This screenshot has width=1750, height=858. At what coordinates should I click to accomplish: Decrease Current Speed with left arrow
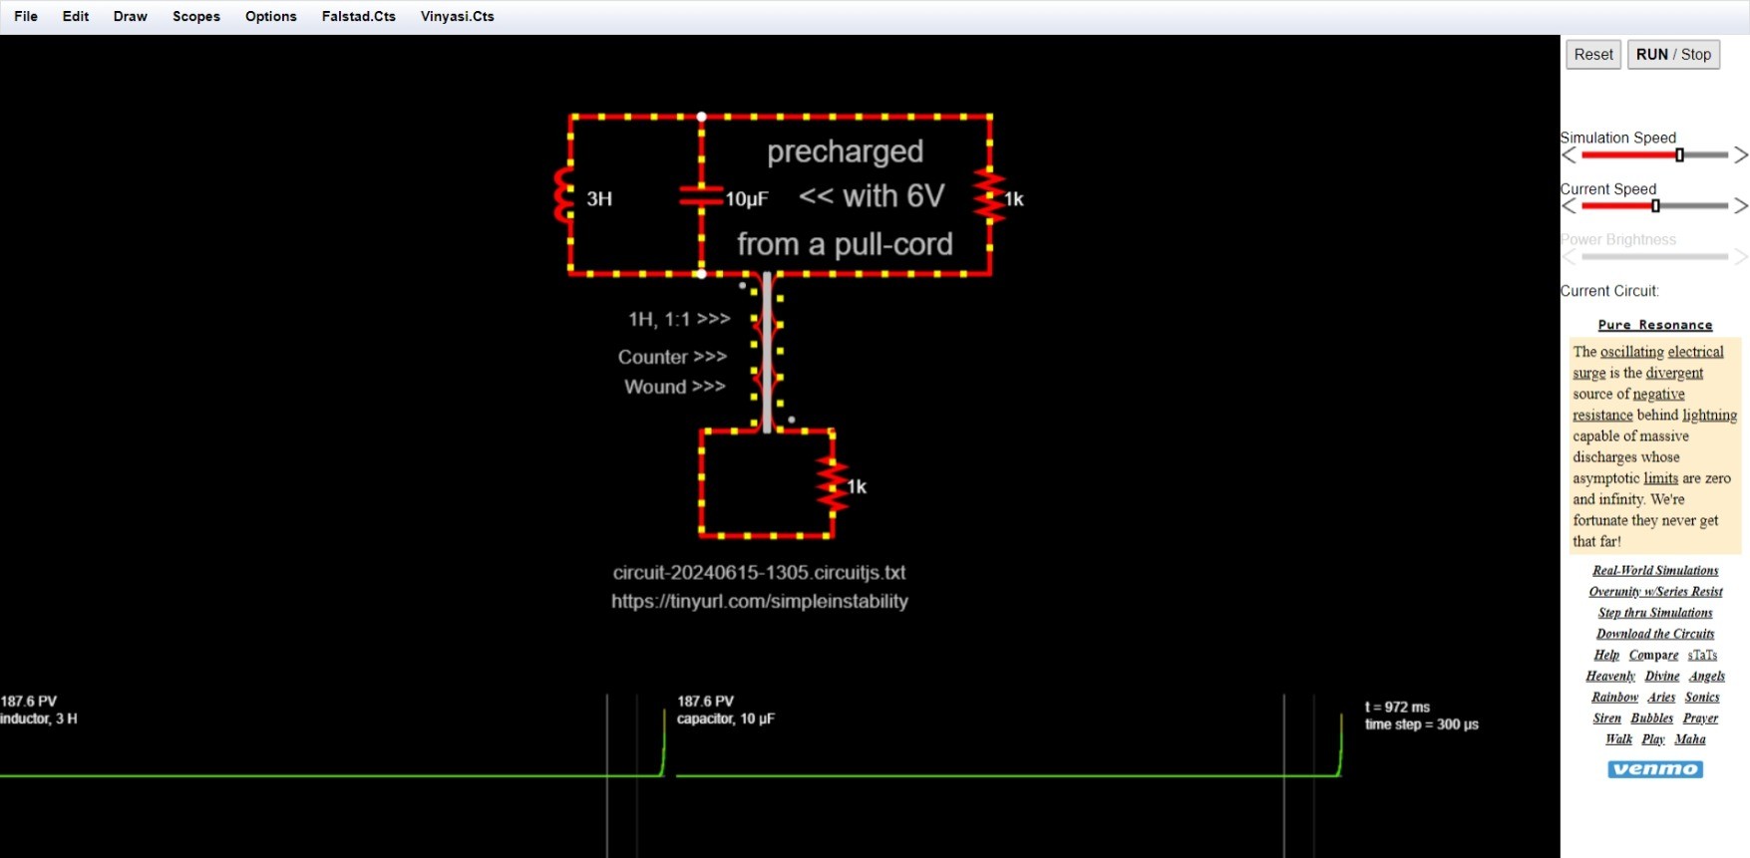pos(1569,206)
